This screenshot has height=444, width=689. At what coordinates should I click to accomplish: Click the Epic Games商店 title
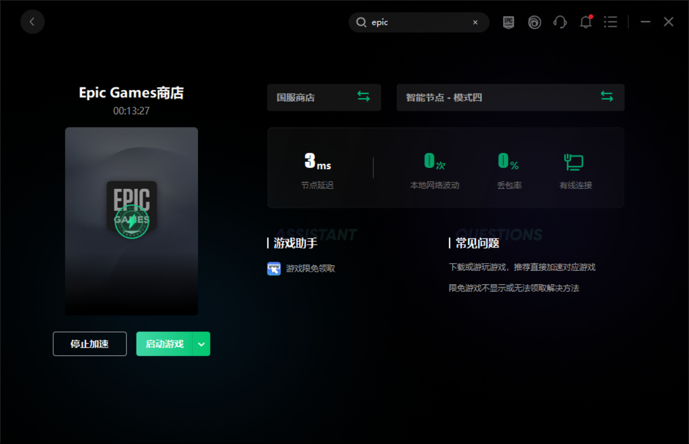(x=131, y=93)
